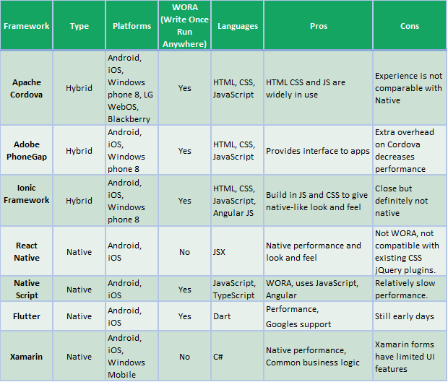Select the Flutter framework cell
This screenshot has height=382, width=448.
(x=27, y=316)
